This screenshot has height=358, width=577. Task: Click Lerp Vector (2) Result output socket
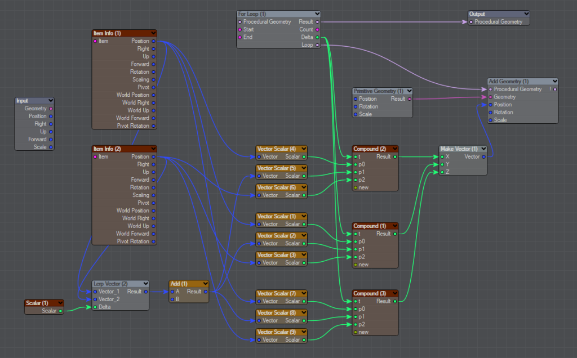click(x=146, y=292)
